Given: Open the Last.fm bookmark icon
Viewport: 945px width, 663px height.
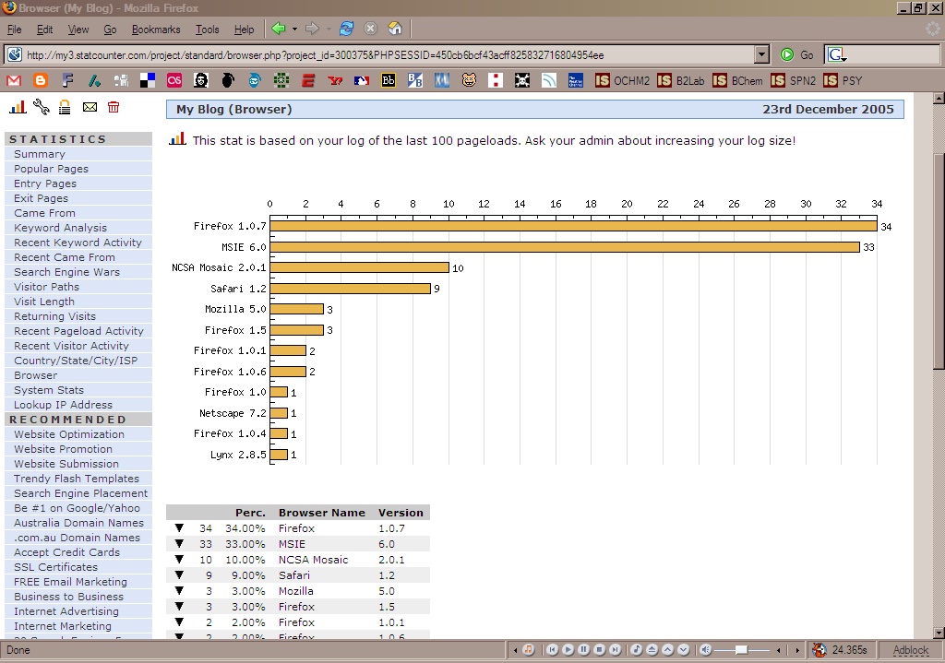Looking at the screenshot, I should point(174,80).
